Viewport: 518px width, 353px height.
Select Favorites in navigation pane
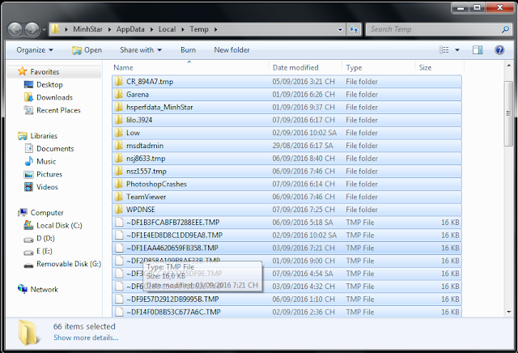45,72
